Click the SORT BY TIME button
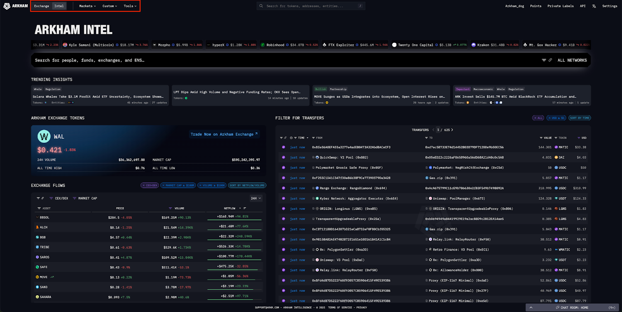Image resolution: width=622 pixels, height=312 pixels. point(580,118)
